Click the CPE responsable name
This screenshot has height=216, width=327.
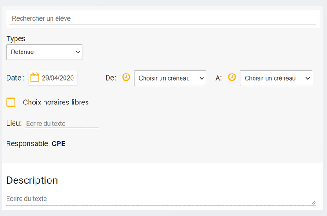pos(58,143)
